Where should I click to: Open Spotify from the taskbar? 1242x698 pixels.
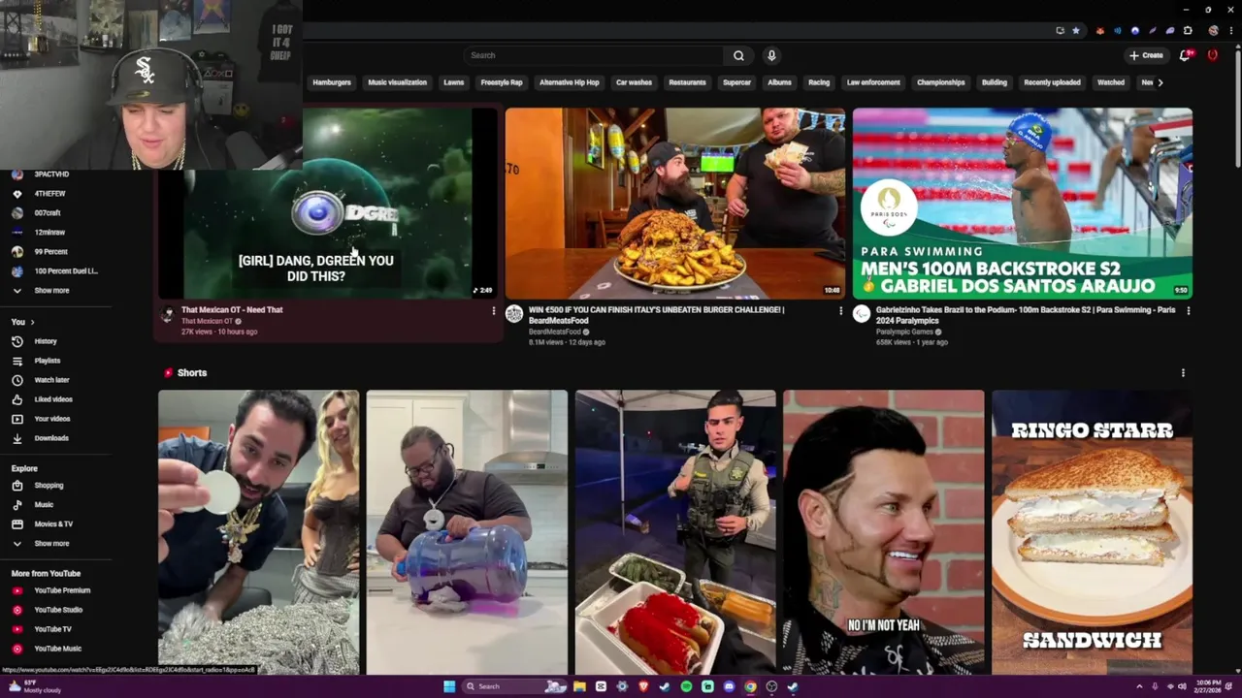[x=686, y=686]
